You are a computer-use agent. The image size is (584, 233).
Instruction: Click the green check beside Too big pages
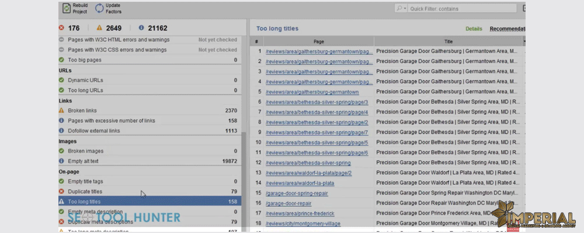(x=61, y=59)
